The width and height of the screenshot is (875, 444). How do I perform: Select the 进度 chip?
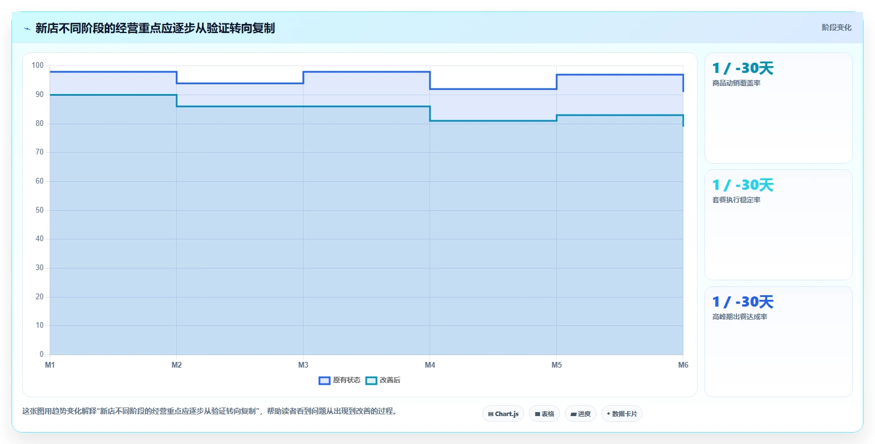point(580,414)
